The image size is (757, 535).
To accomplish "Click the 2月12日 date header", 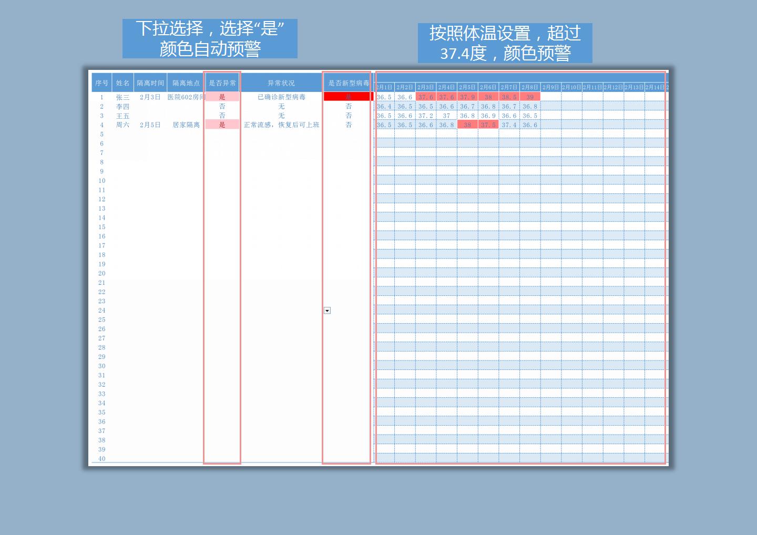I will (613, 87).
